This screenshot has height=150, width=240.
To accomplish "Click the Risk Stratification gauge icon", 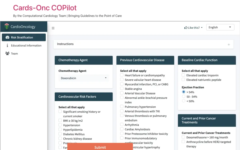I will tap(7, 37).
